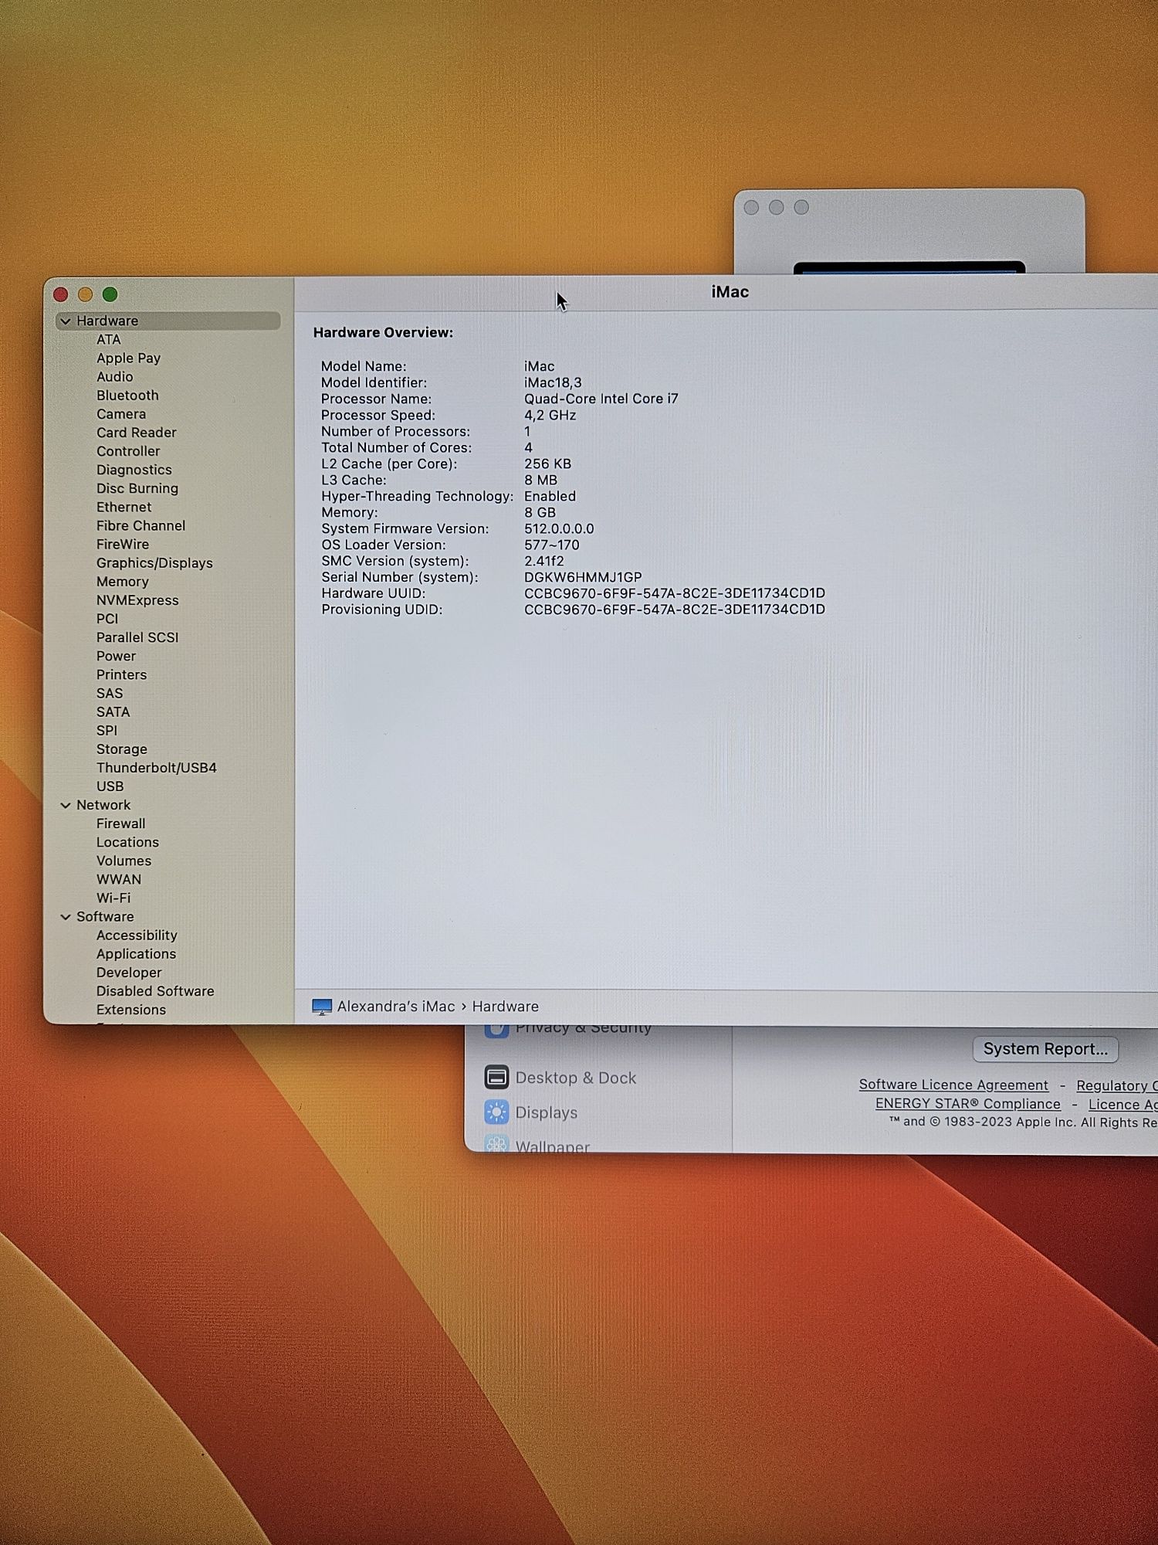This screenshot has width=1158, height=1545.
Task: Click Alexandra's iMac in the path bar
Action: [396, 1007]
